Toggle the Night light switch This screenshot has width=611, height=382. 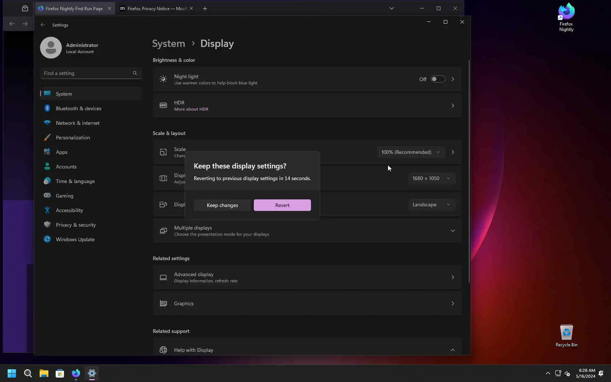[438, 79]
